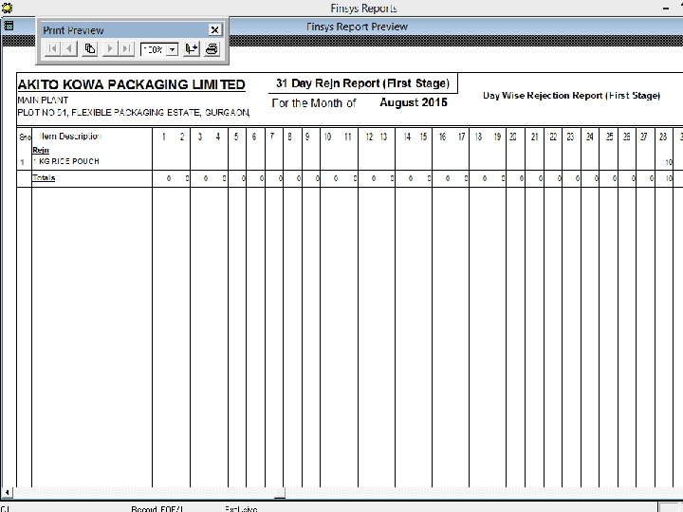Click Day Wise Rejection Report heading
The image size is (683, 512).
pyautogui.click(x=571, y=96)
